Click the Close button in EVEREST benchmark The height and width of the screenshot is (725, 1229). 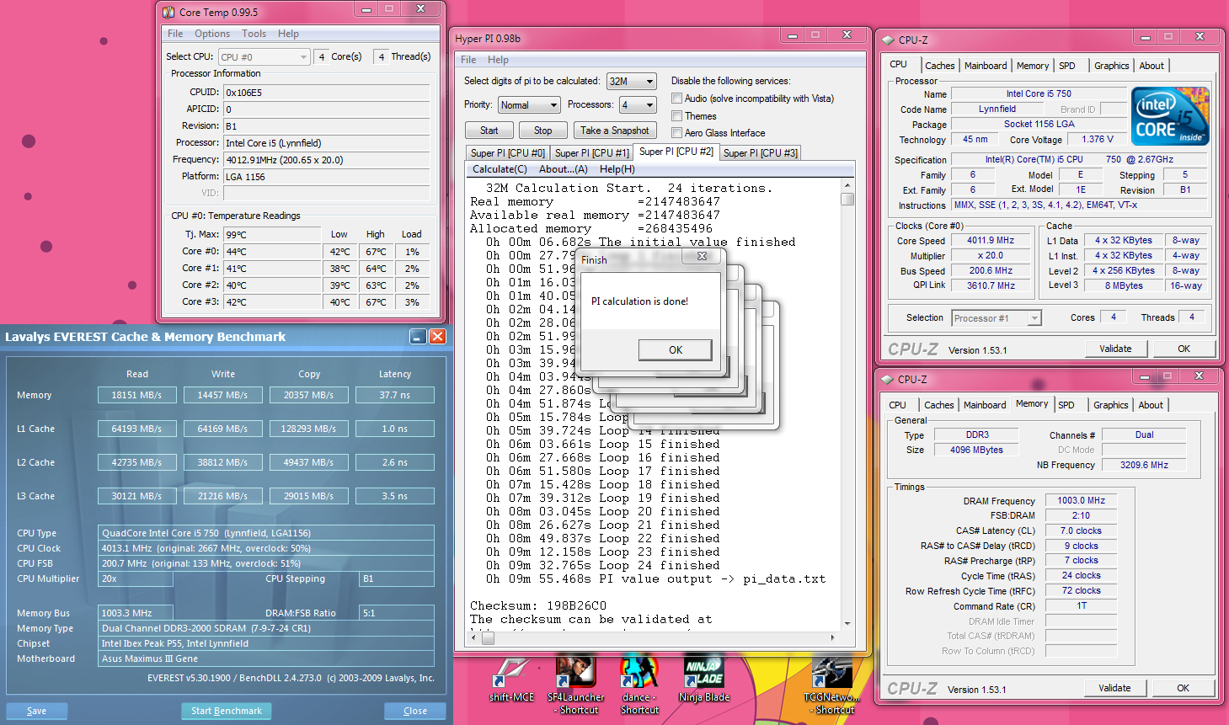(x=415, y=711)
